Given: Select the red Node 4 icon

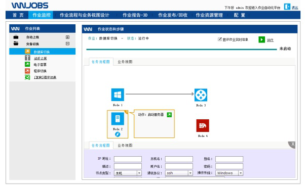Looking at the screenshot, I should click(x=203, y=125).
